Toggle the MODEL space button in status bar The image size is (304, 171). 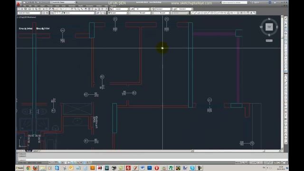point(238,162)
